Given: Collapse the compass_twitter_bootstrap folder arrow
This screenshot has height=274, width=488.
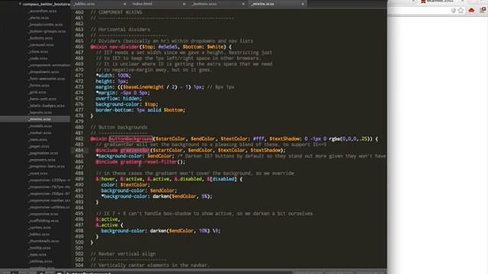Looking at the screenshot, I should pyautogui.click(x=20, y=4).
